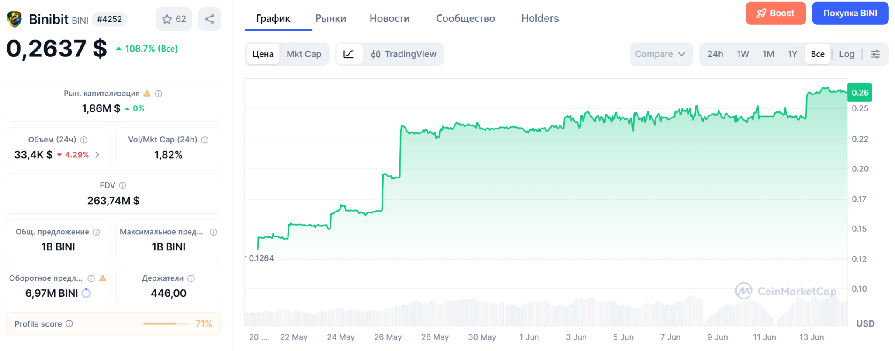Open info icon next to Рын. капитализация
Screen dimensions: 895x351
tap(159, 94)
